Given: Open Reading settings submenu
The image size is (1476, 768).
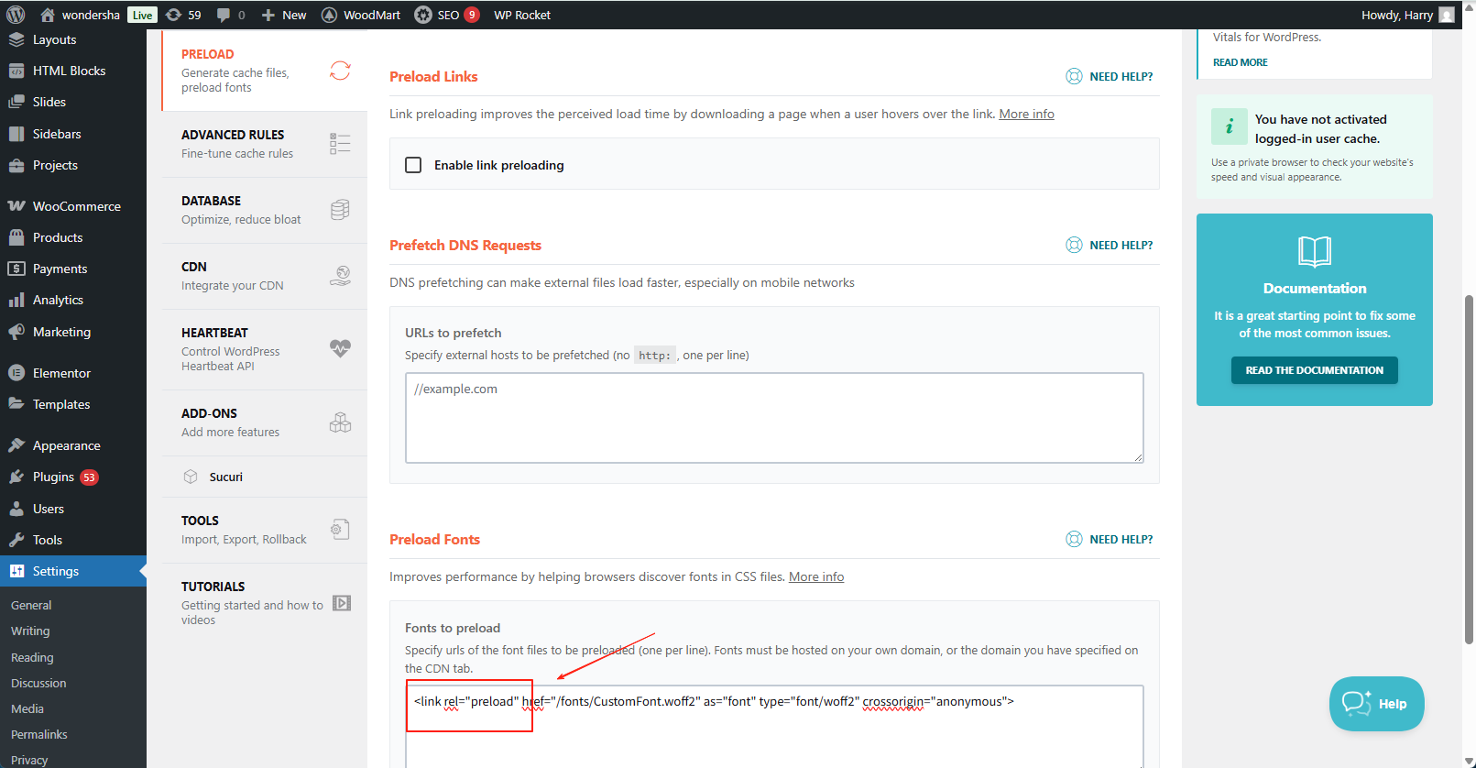Looking at the screenshot, I should [x=32, y=657].
